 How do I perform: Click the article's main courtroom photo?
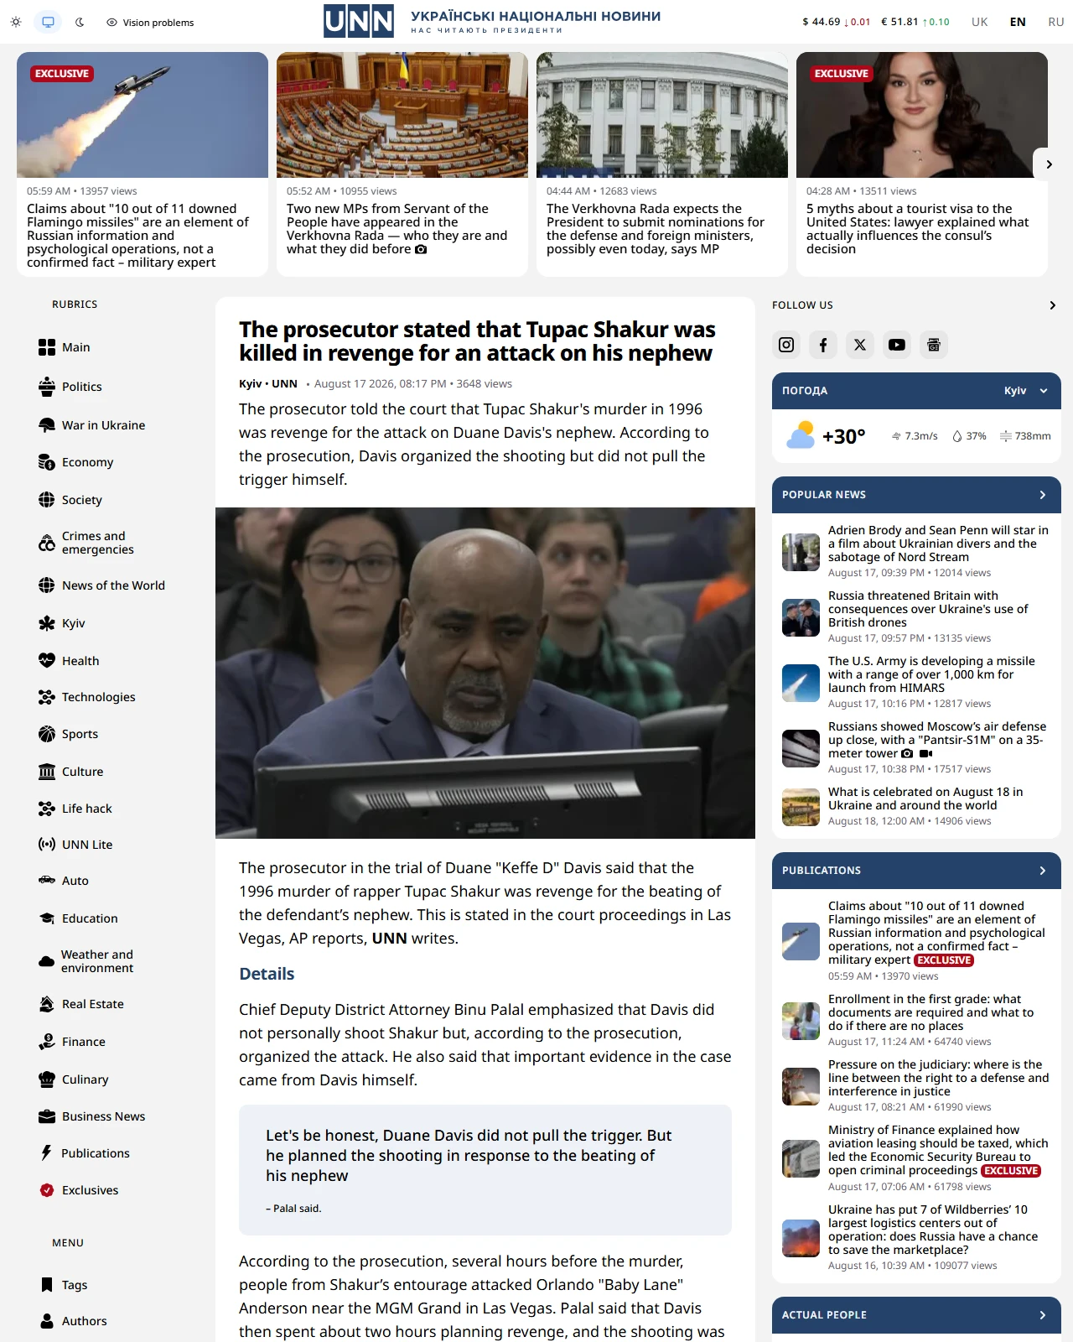(485, 673)
